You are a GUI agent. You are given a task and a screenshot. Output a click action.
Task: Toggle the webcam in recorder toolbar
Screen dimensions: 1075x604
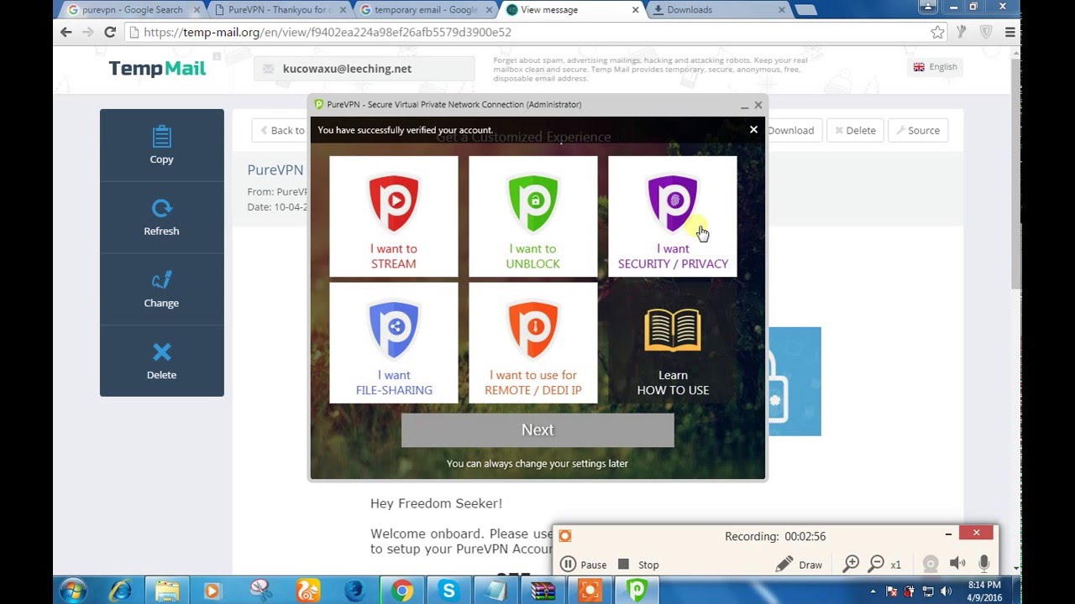(x=930, y=564)
